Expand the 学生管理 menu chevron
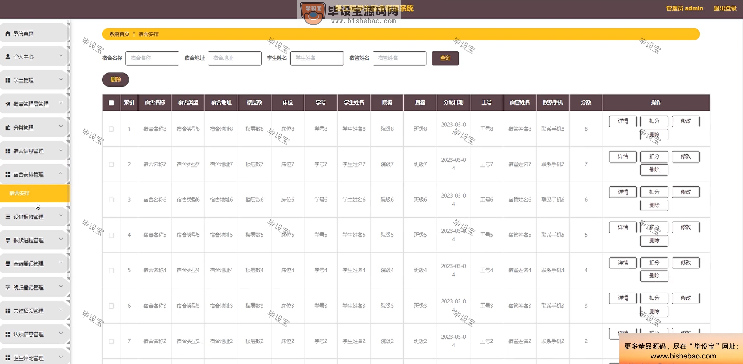The width and height of the screenshot is (743, 364). coord(61,79)
